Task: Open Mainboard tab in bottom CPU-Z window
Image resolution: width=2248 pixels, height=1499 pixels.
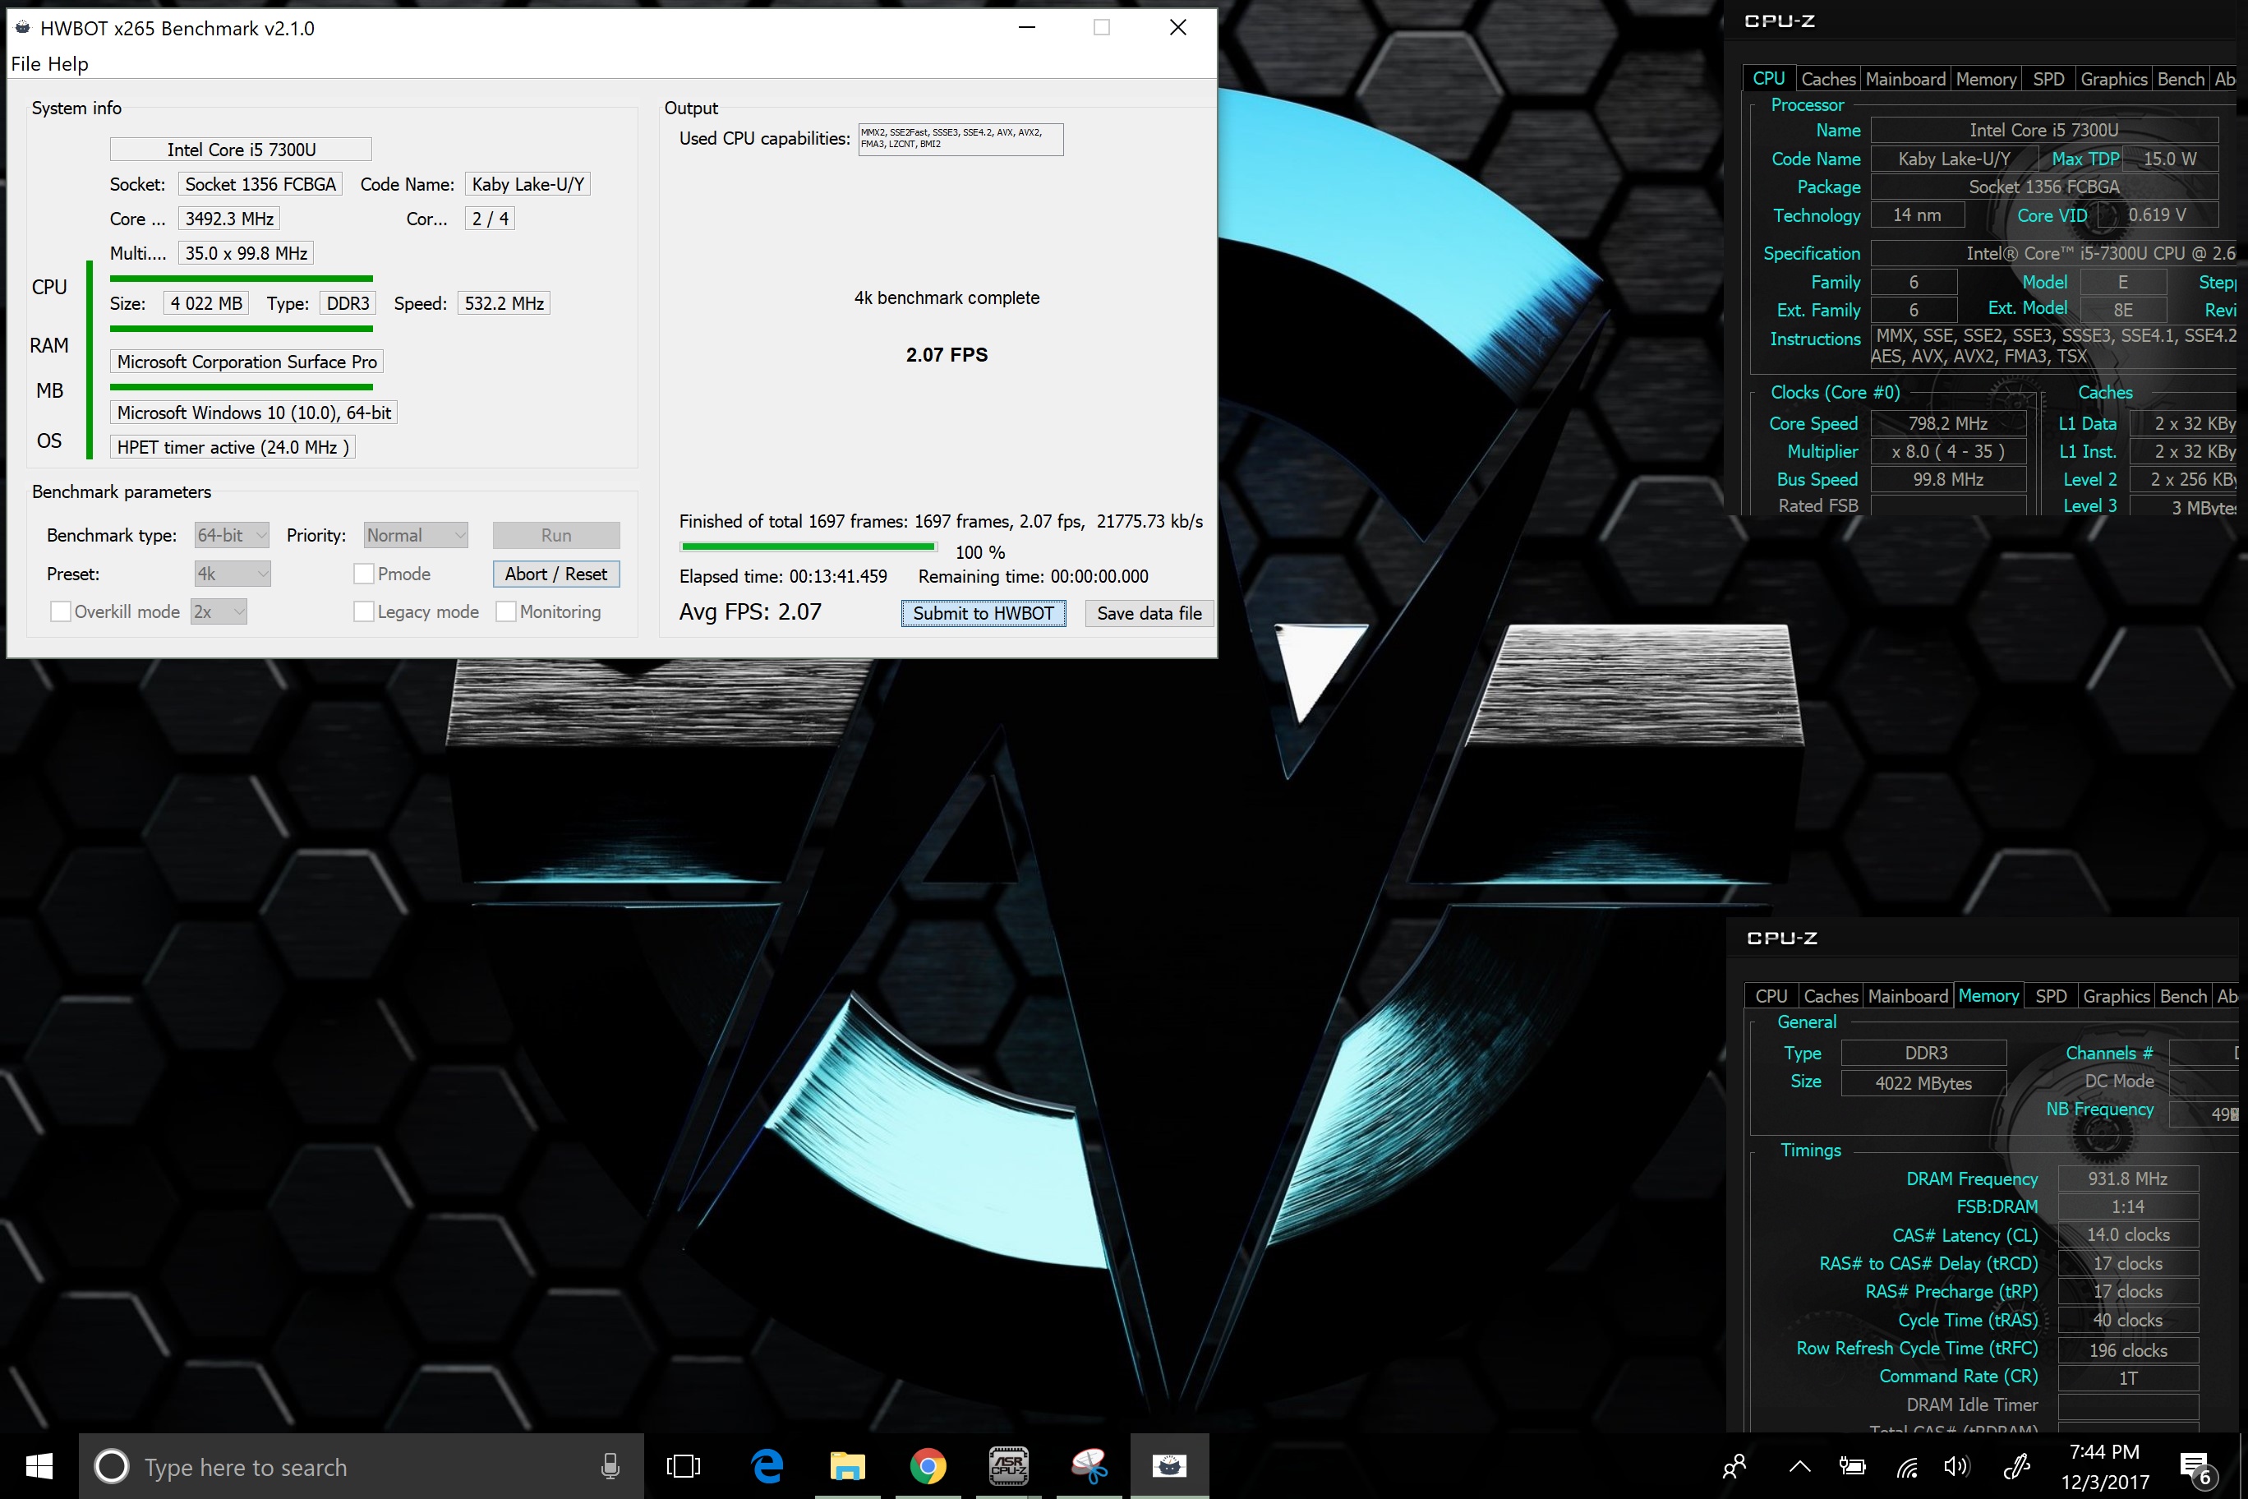Action: 1908,996
